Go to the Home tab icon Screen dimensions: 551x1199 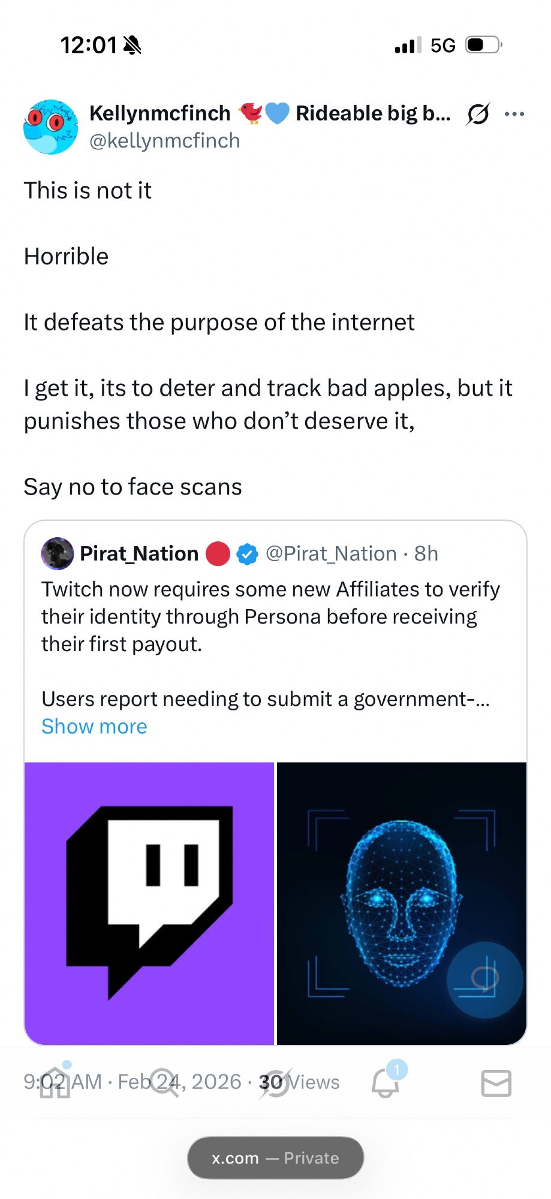(x=55, y=1083)
